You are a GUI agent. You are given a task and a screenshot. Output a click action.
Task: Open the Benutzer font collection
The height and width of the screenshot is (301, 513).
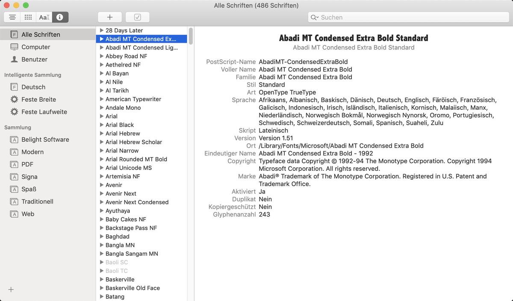(47, 59)
